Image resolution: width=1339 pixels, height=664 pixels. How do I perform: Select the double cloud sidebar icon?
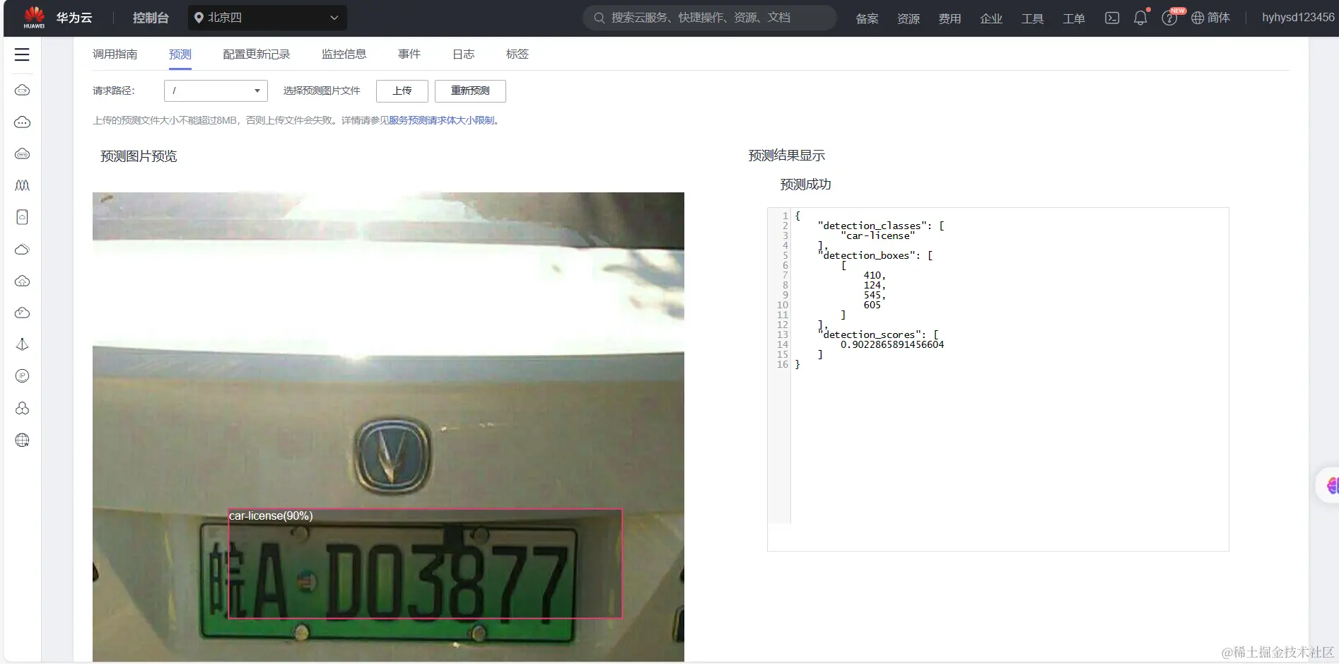pyautogui.click(x=22, y=249)
